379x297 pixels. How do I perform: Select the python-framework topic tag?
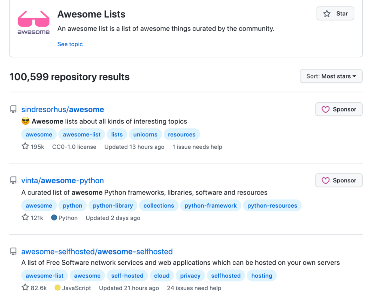point(211,205)
